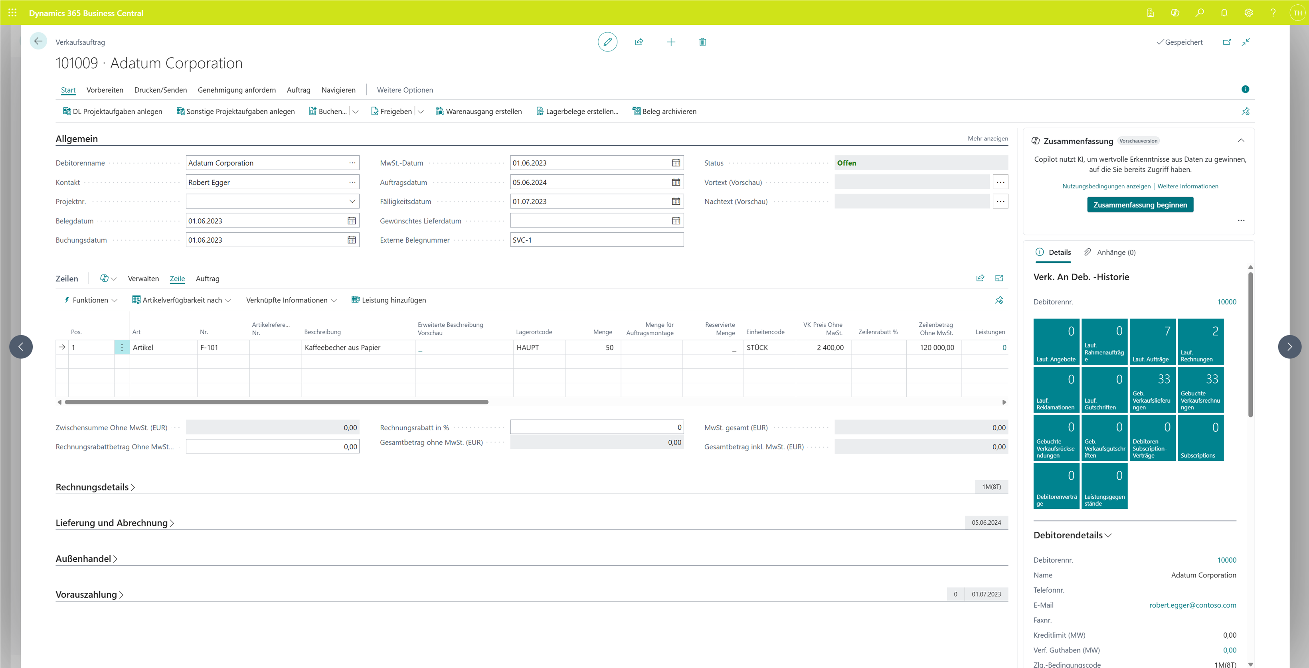
Task: Open Belegdatum calendar picker
Action: click(352, 221)
